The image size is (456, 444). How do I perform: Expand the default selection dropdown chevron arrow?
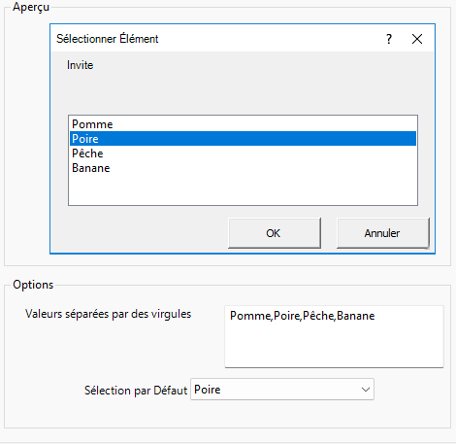(366, 390)
